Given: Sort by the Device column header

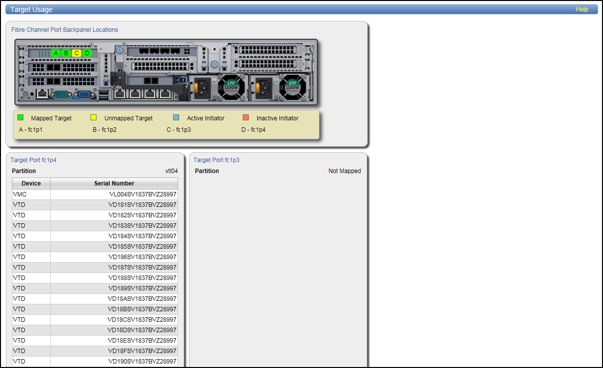Looking at the screenshot, I should (x=31, y=184).
